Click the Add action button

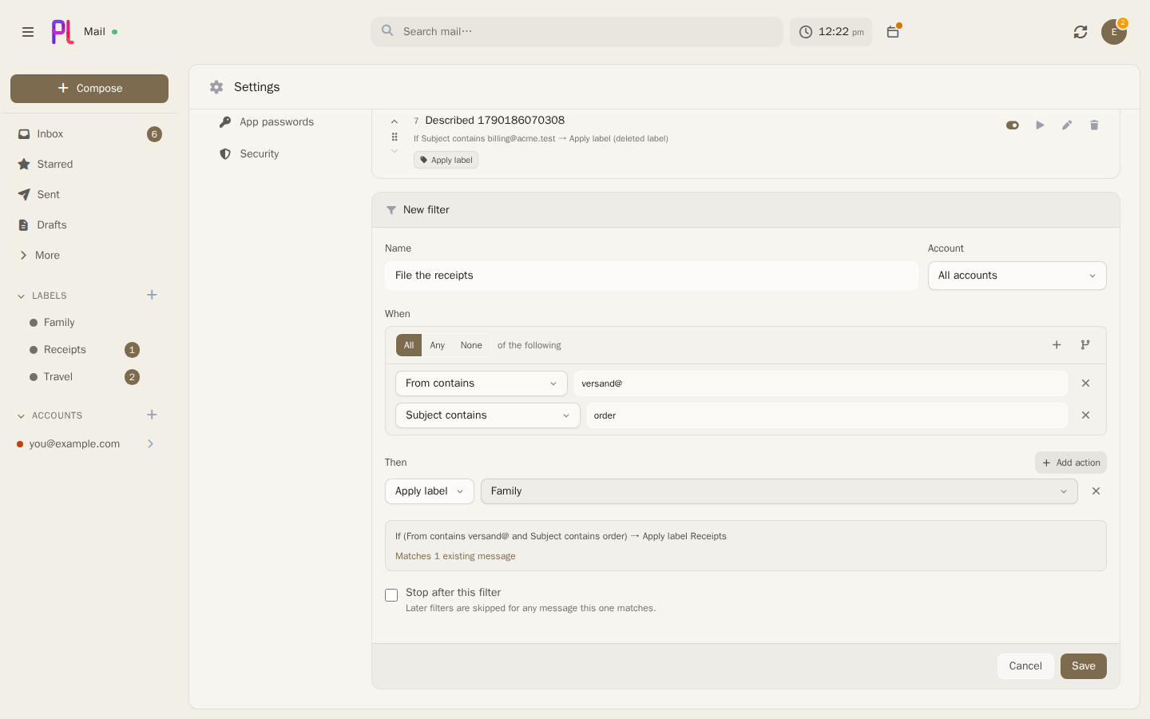[1071, 463]
